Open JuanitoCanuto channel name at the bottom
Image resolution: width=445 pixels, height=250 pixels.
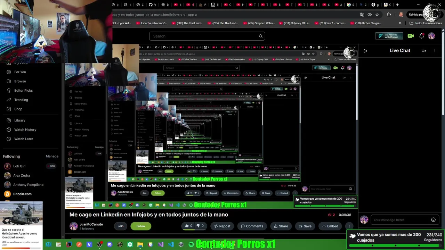[91, 224]
